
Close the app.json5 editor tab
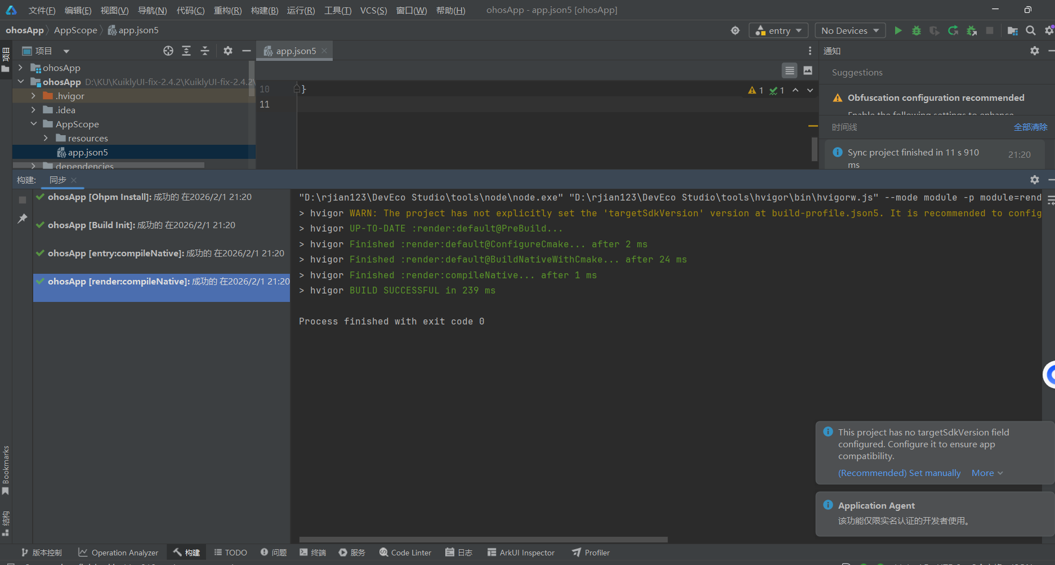click(x=324, y=51)
